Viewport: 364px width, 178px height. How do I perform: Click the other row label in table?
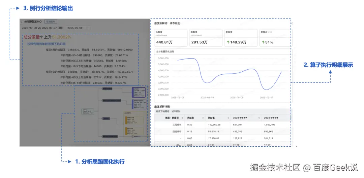[179, 145]
